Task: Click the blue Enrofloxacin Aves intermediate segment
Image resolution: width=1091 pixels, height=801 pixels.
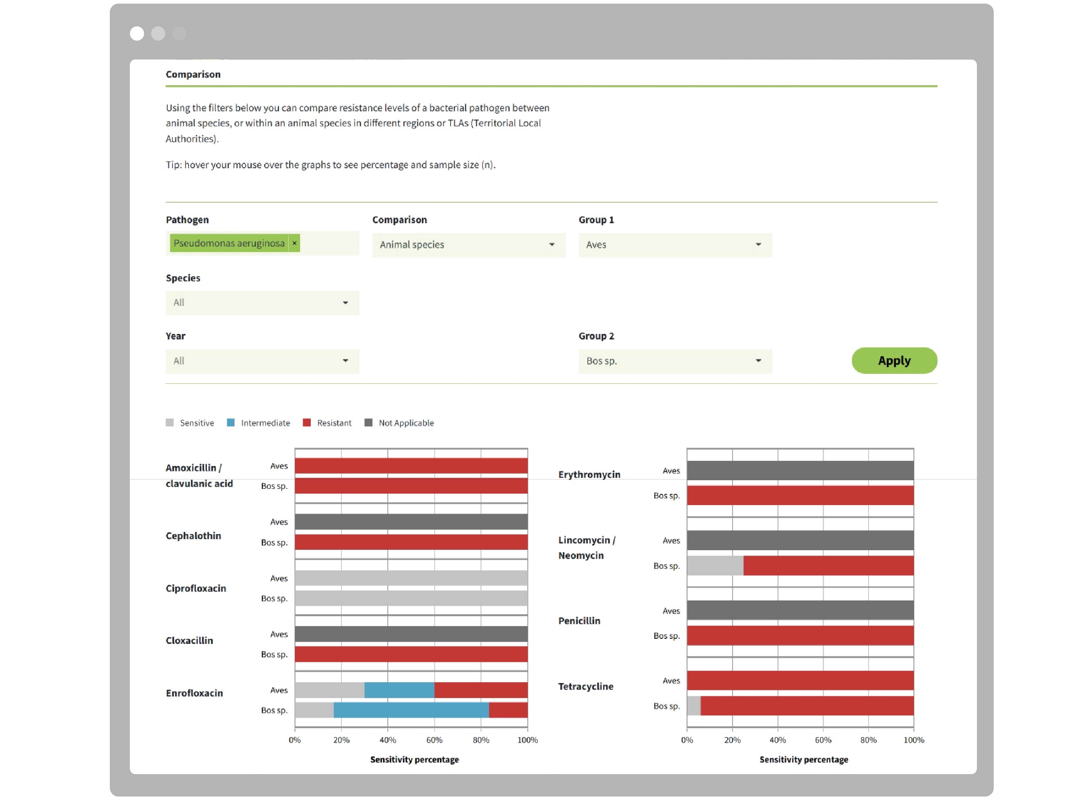Action: tap(399, 690)
